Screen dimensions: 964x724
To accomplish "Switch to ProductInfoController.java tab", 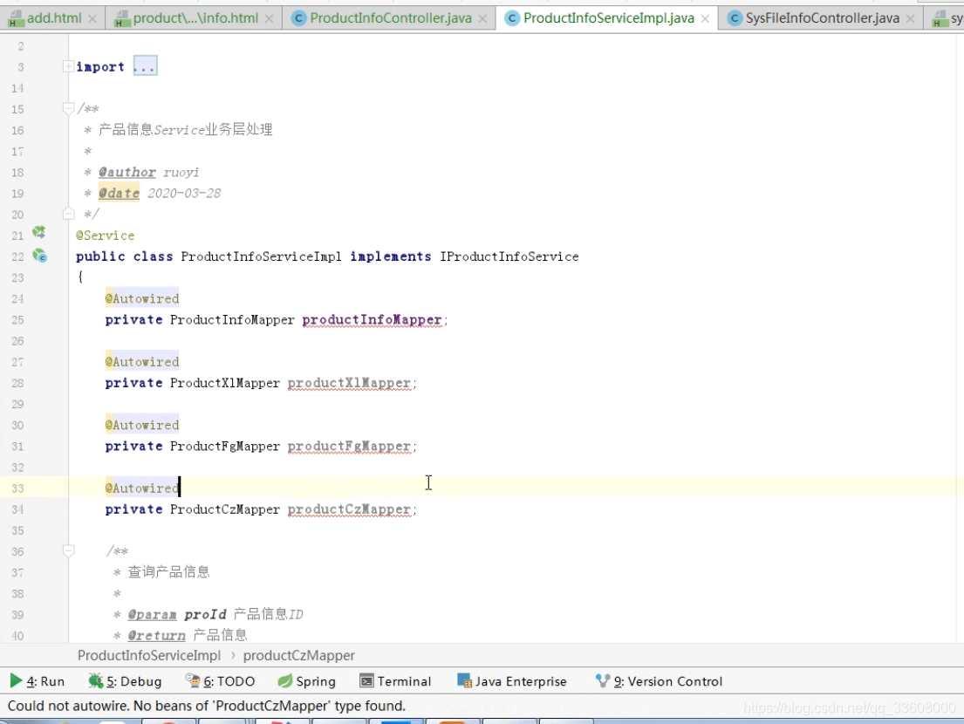I will [390, 18].
